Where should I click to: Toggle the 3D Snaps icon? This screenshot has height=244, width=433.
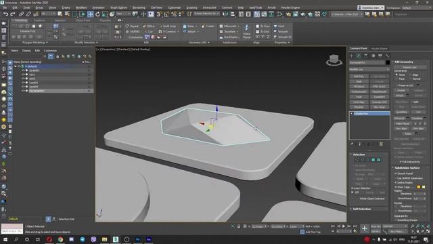tap(159, 14)
